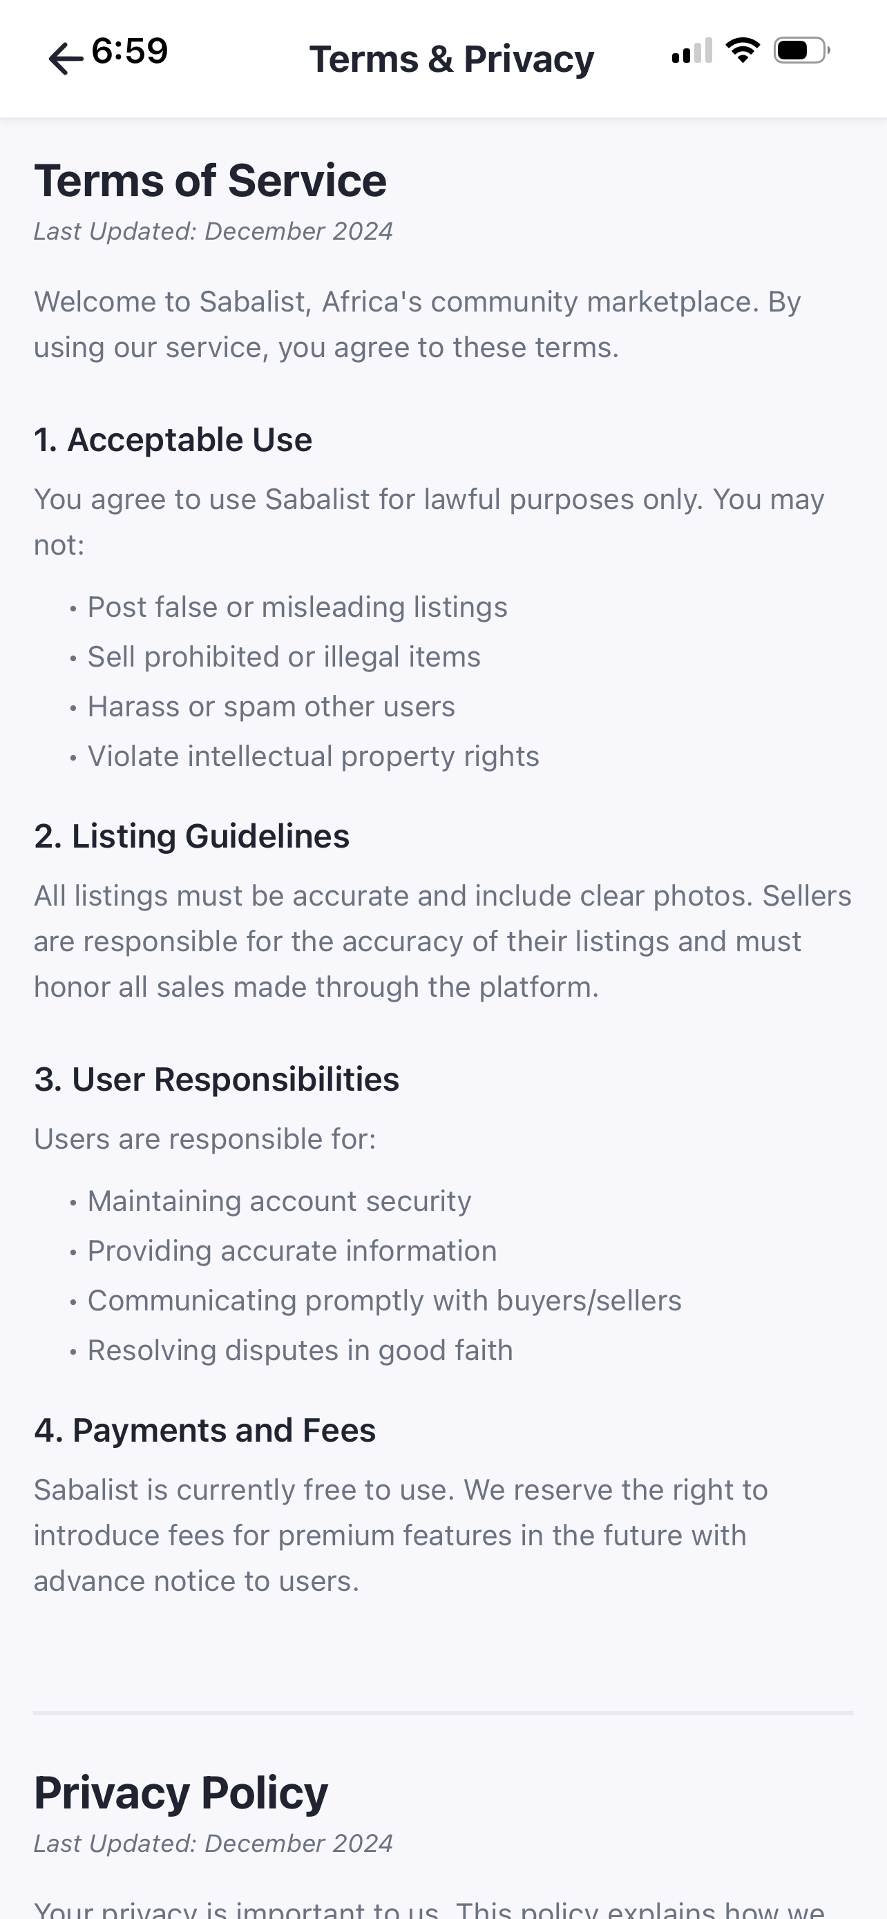Image resolution: width=887 pixels, height=1919 pixels.
Task: Tap the back arrow icon
Action: point(66,59)
